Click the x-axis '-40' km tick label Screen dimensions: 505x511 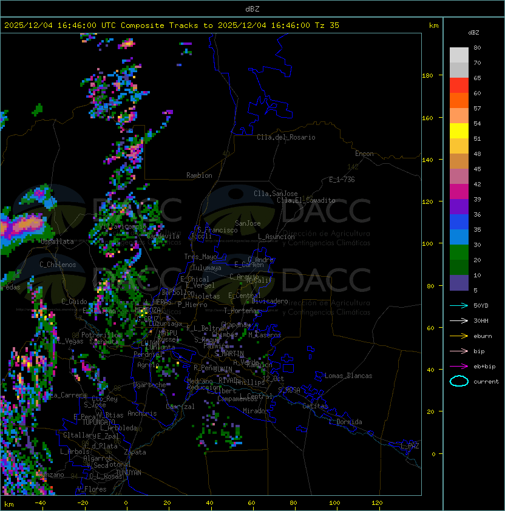click(40, 503)
